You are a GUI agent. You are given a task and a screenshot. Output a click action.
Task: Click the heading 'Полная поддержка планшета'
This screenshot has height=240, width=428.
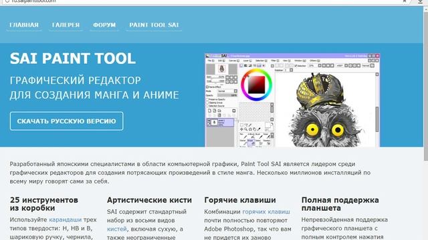point(340,204)
